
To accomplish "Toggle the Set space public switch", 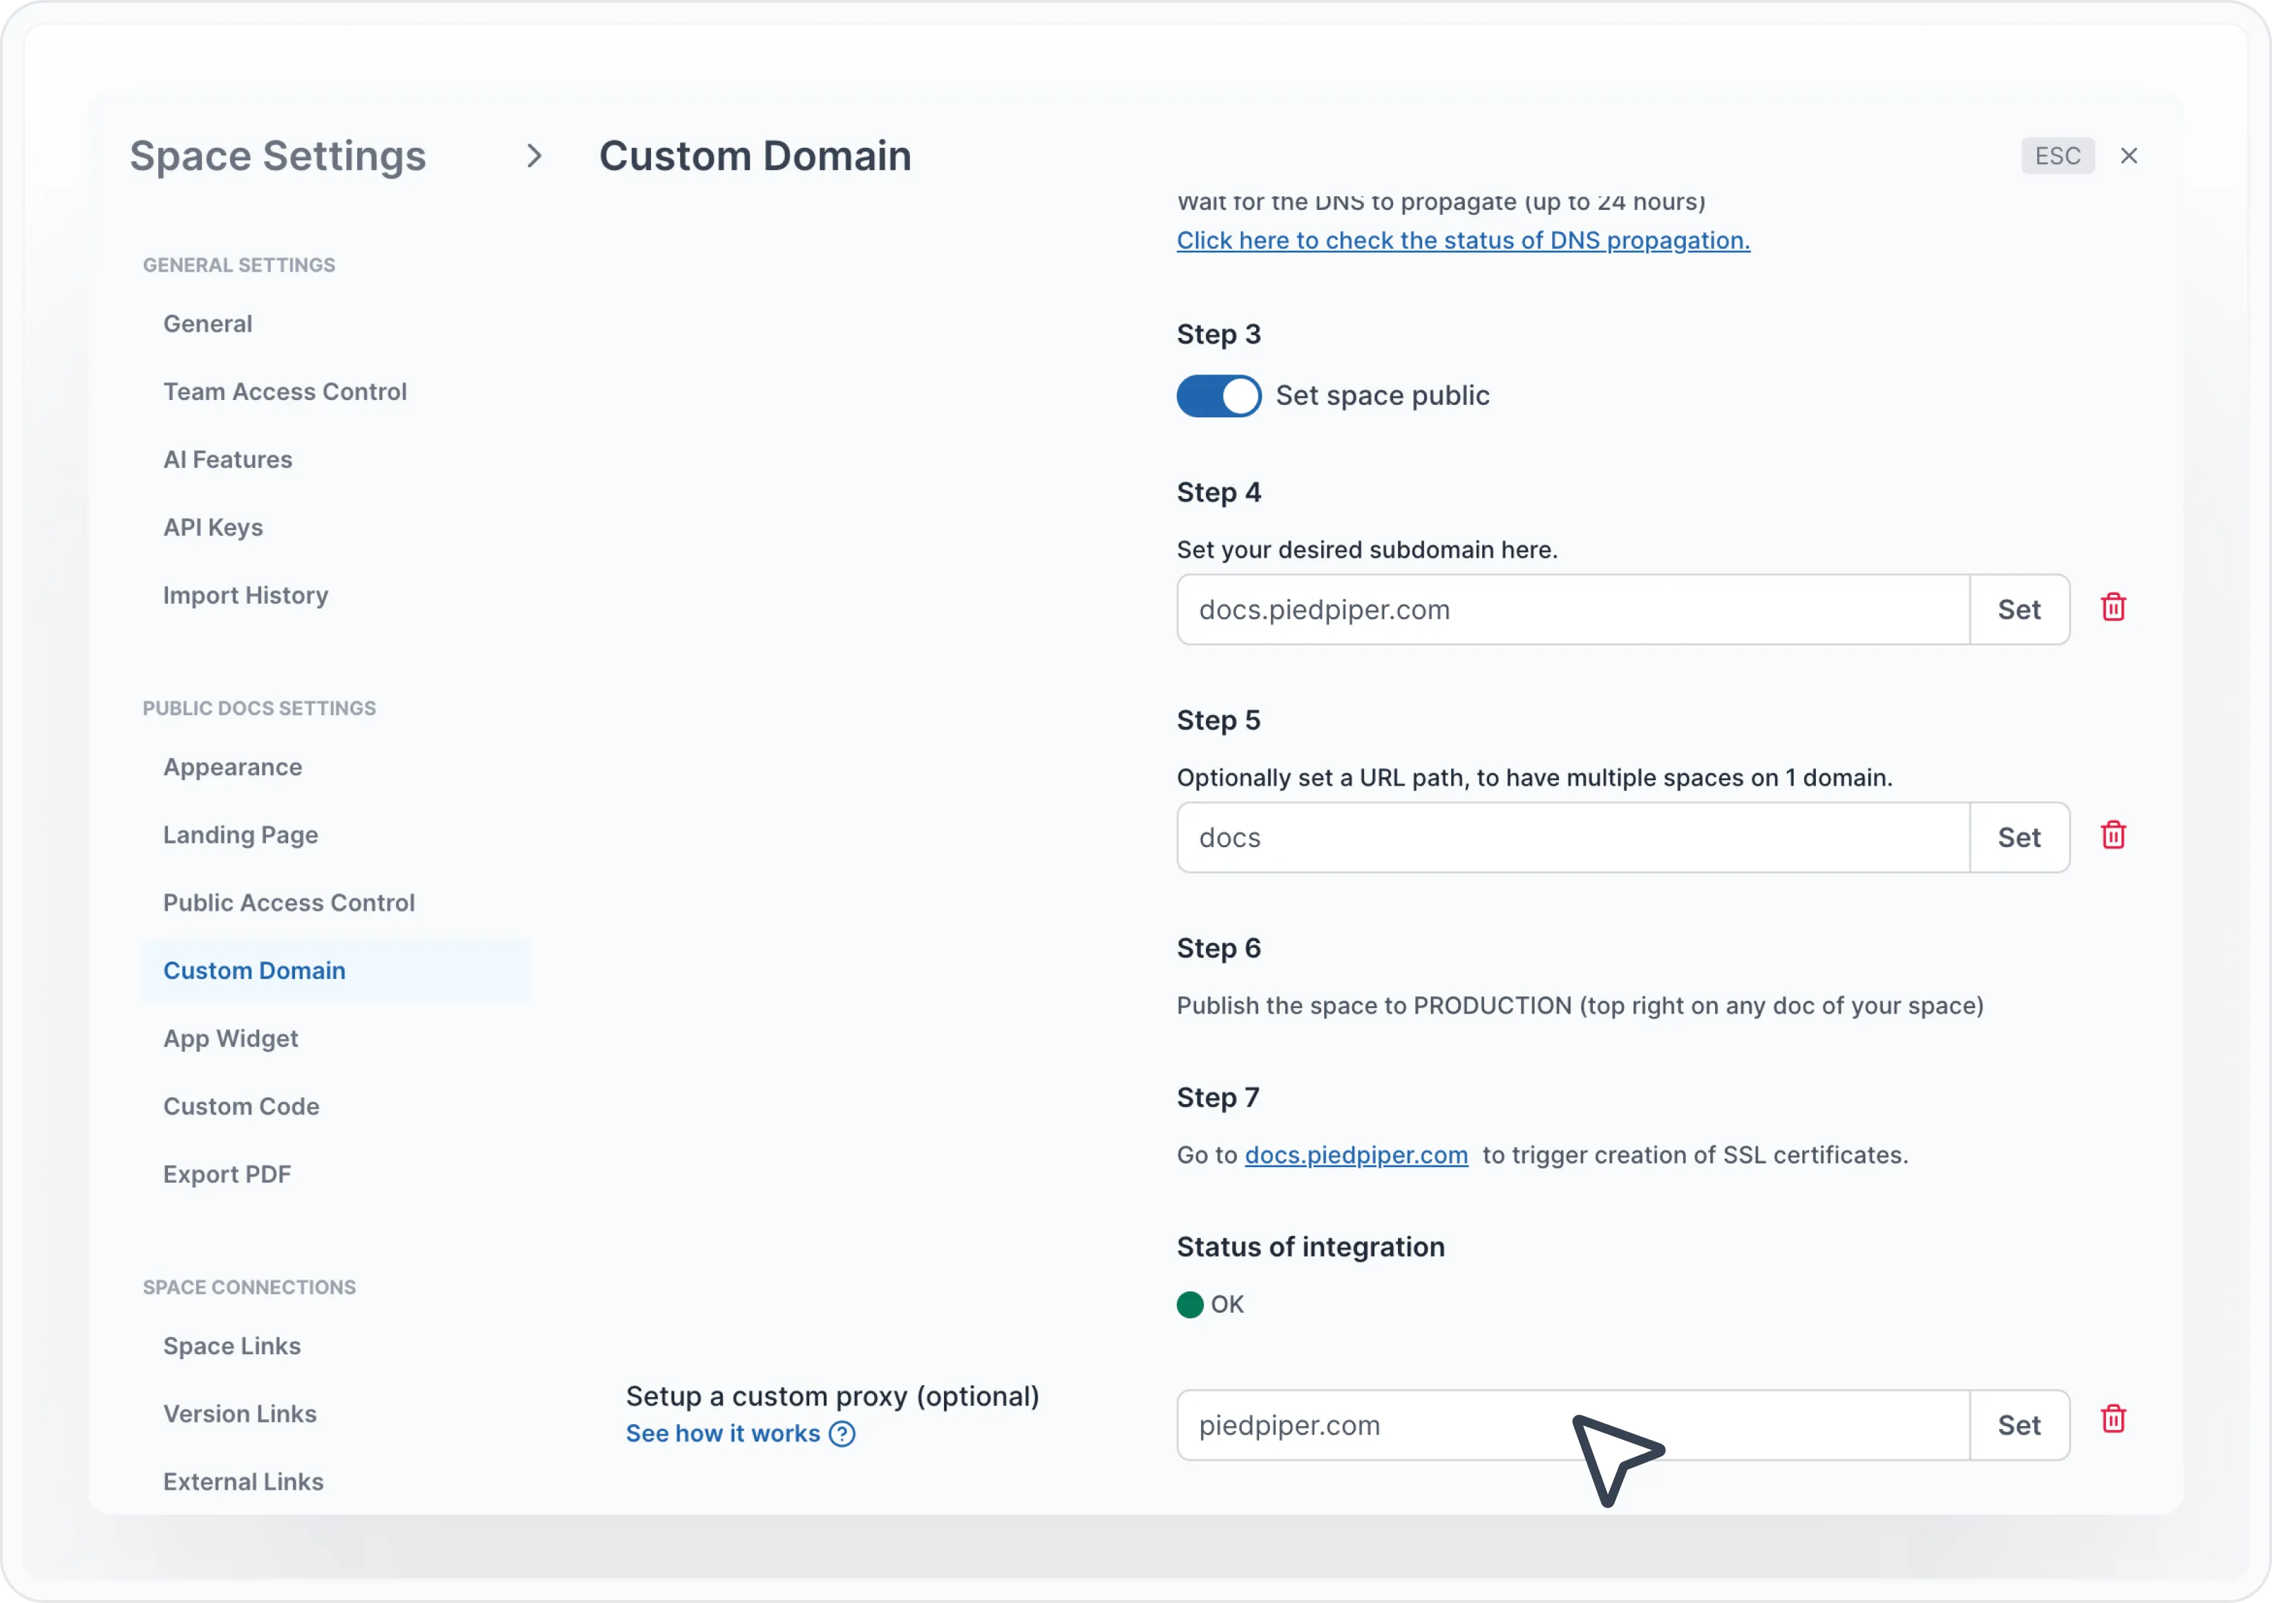I will pyautogui.click(x=1218, y=396).
